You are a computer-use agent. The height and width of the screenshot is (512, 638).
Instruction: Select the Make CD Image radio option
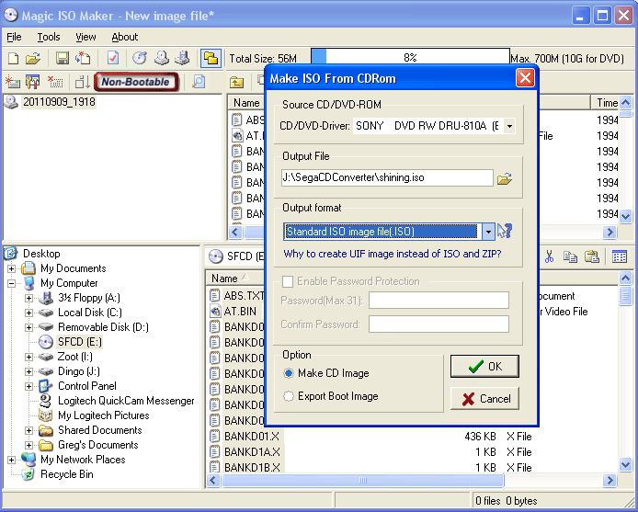pyautogui.click(x=289, y=373)
